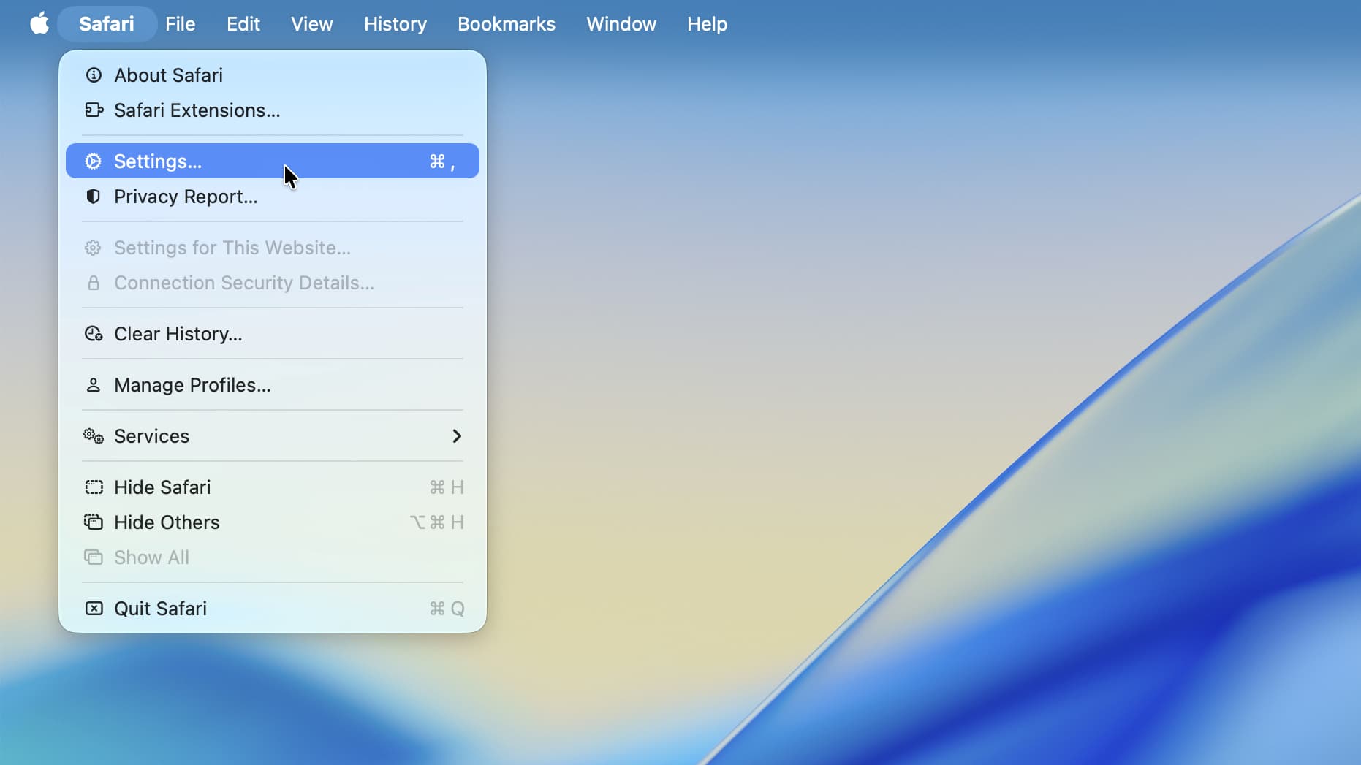Open Privacy Report… menu entry
Viewport: 1361px width, 765px height.
point(273,197)
